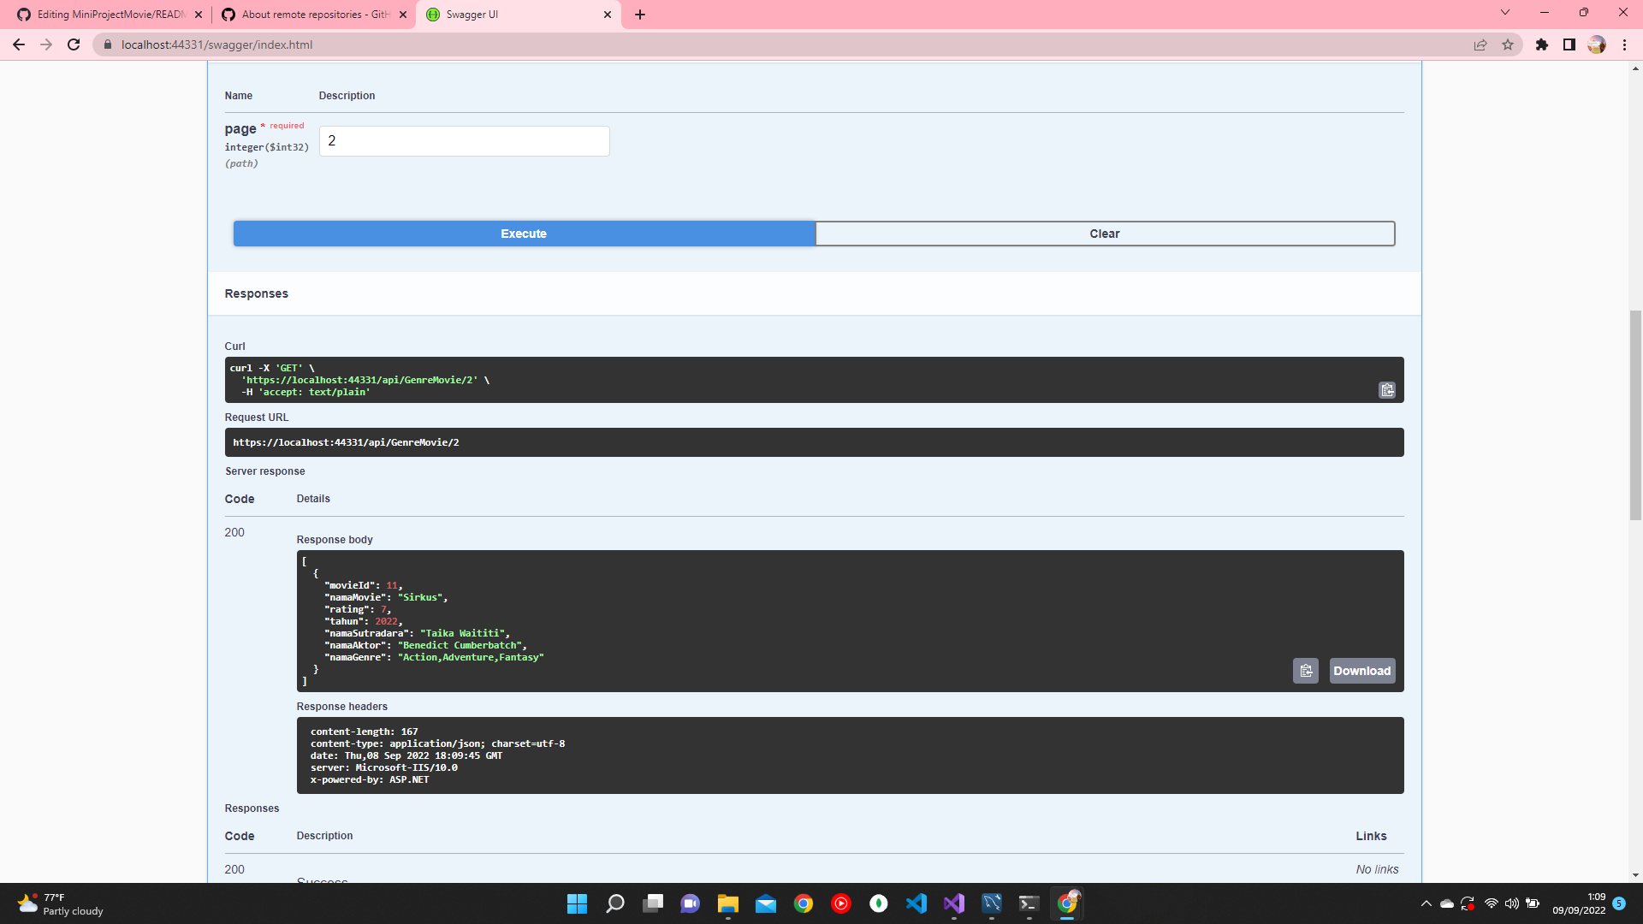Open the clock and date calendar
This screenshot has width=1643, height=924.
[1579, 903]
